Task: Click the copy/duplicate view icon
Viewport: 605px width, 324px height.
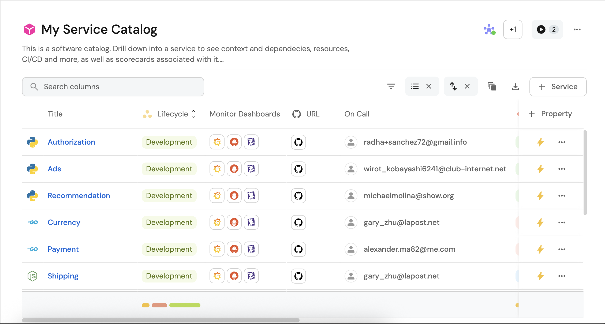Action: [x=492, y=86]
